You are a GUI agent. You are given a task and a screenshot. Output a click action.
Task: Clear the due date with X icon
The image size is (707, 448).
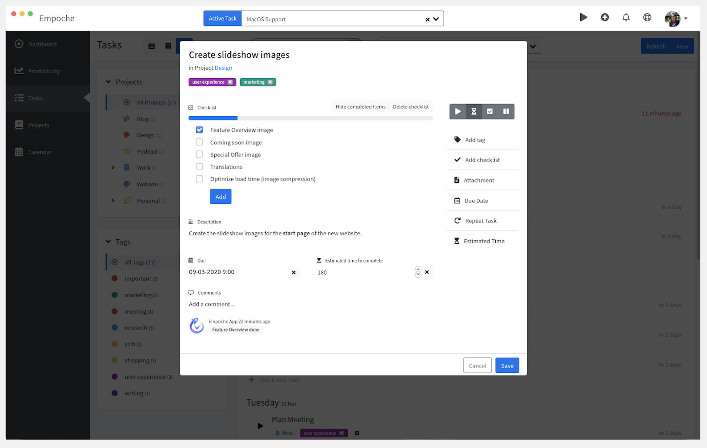pyautogui.click(x=293, y=272)
